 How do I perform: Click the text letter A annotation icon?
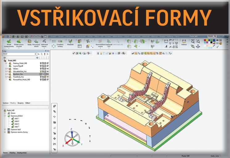point(166,46)
